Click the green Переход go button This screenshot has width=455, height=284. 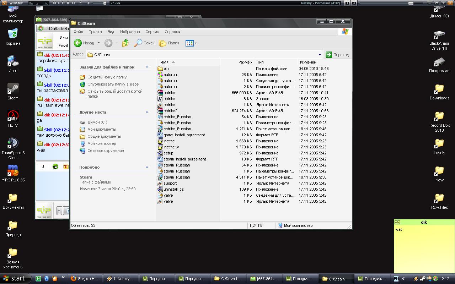click(x=337, y=55)
